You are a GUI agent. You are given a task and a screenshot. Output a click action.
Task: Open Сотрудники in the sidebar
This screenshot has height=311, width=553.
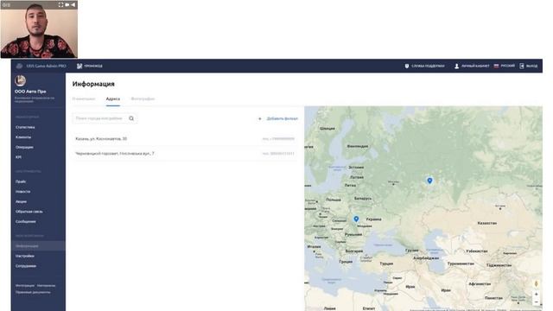26,266
